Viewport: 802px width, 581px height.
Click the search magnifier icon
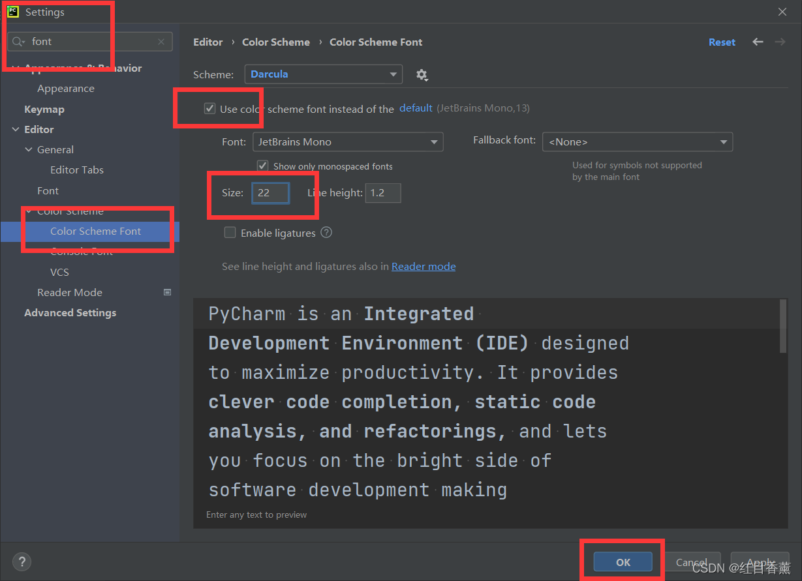pos(17,41)
